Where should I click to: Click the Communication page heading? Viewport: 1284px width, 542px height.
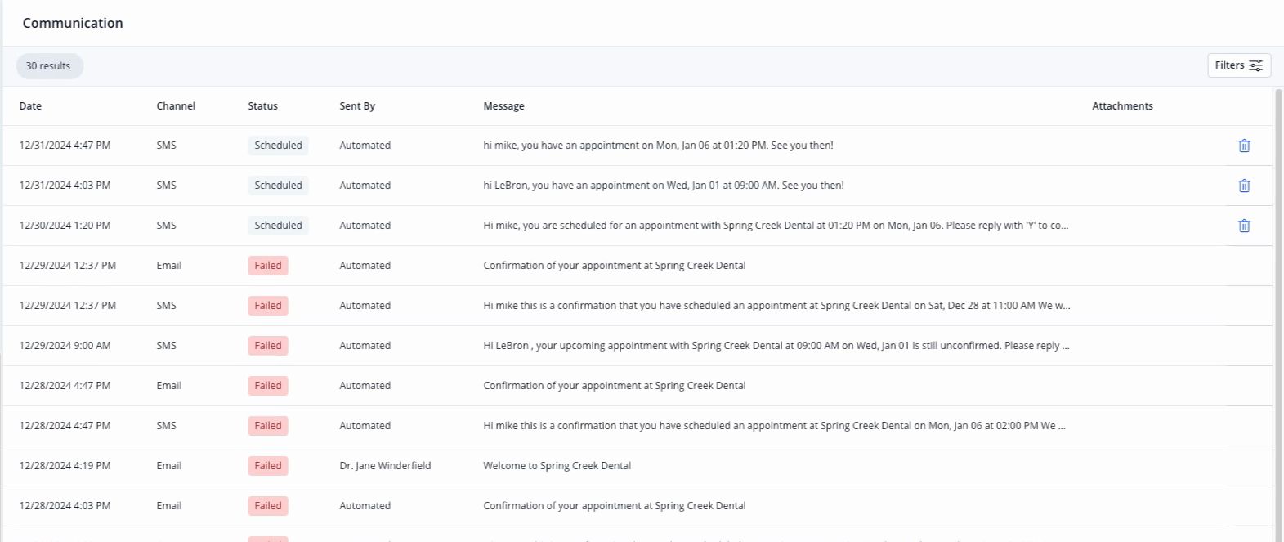[73, 23]
